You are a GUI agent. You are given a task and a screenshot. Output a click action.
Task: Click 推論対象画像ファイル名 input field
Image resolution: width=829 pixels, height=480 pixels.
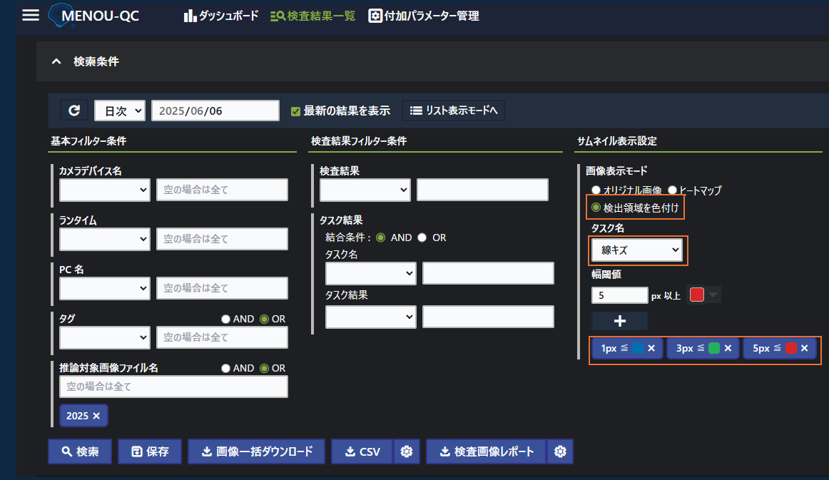[173, 387]
